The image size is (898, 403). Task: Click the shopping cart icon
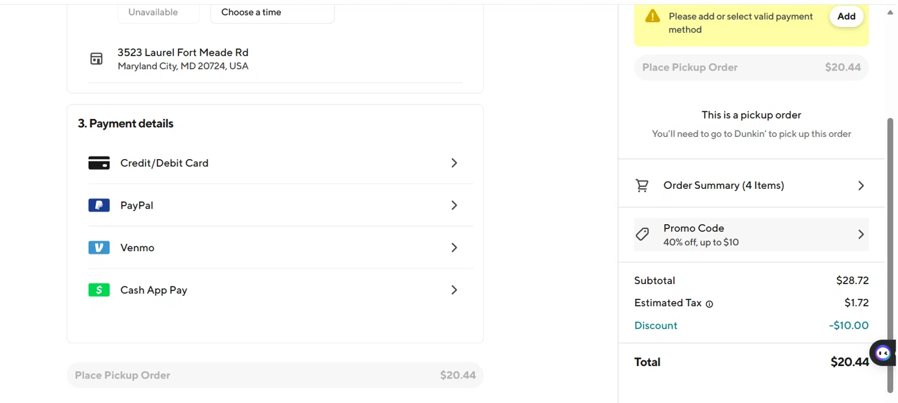642,186
